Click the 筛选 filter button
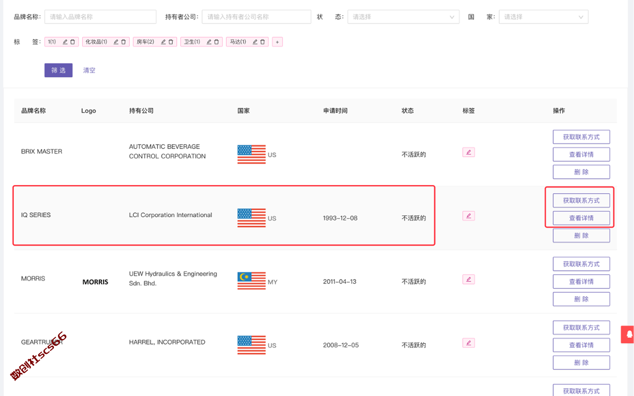This screenshot has width=634, height=396. (x=58, y=70)
